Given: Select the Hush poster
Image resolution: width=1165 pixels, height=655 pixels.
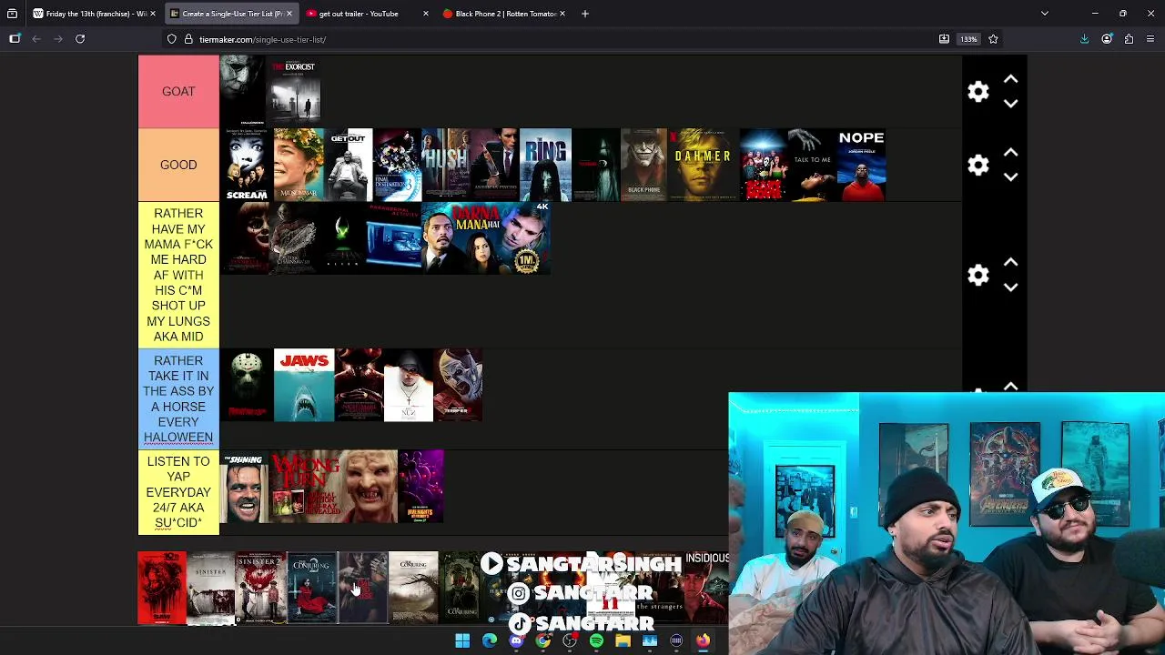Looking at the screenshot, I should (x=445, y=165).
